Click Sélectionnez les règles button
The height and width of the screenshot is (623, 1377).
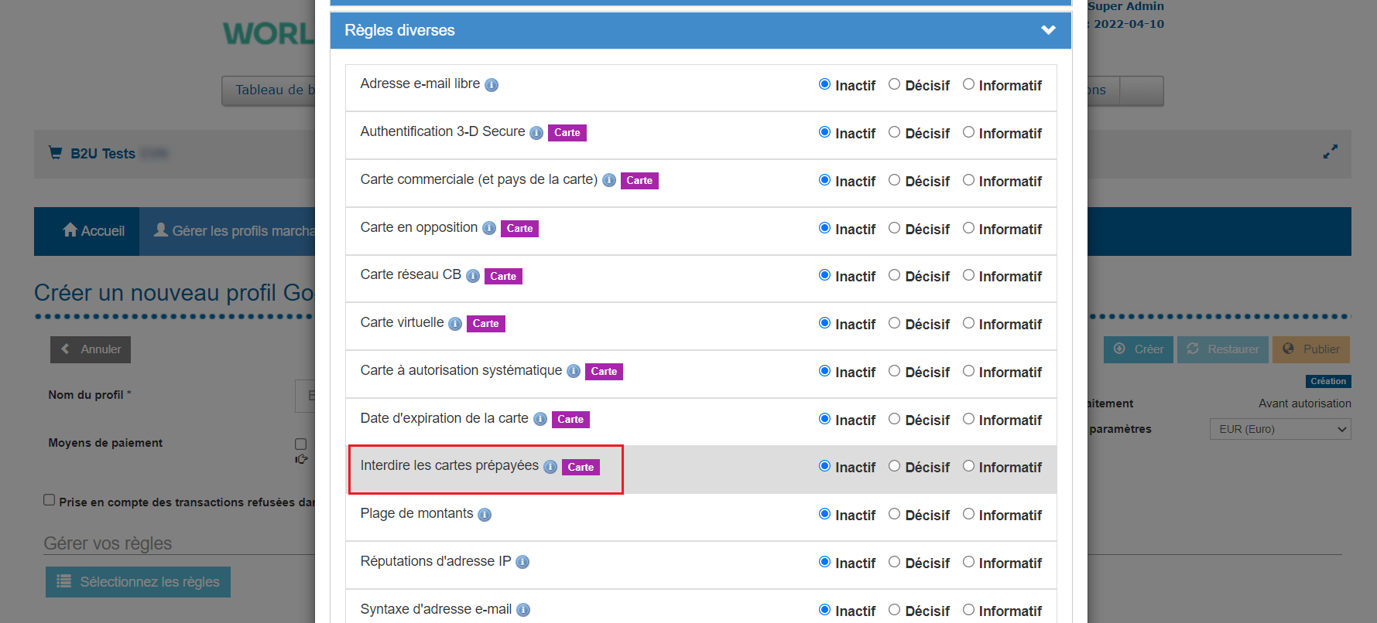coord(138,582)
